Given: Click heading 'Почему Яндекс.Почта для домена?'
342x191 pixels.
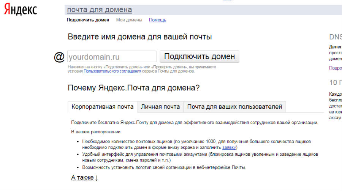Looking at the screenshot, I should pyautogui.click(x=134, y=88).
